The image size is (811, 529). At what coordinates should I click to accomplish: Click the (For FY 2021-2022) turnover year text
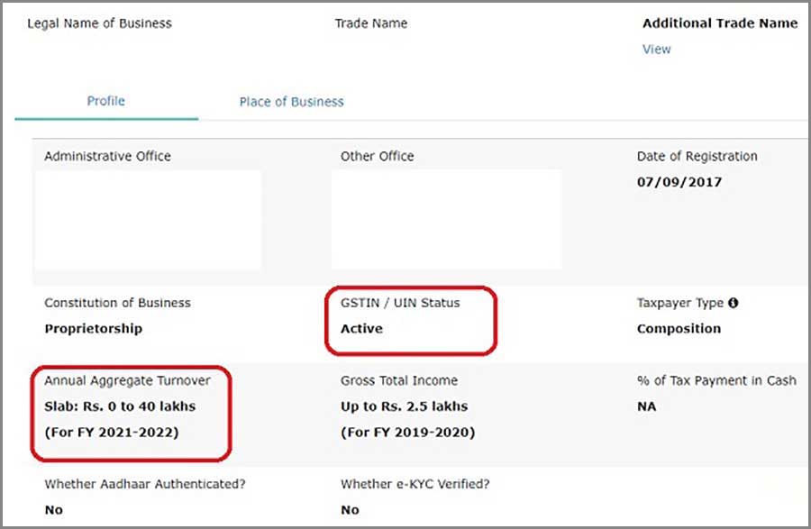[x=112, y=433]
